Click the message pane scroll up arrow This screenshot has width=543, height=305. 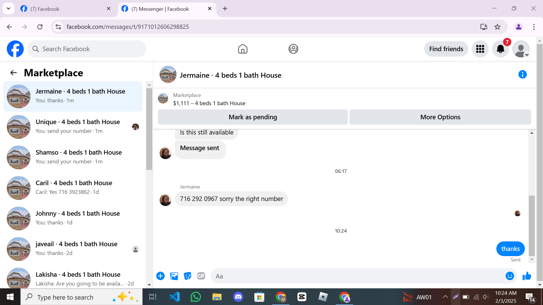[532, 133]
